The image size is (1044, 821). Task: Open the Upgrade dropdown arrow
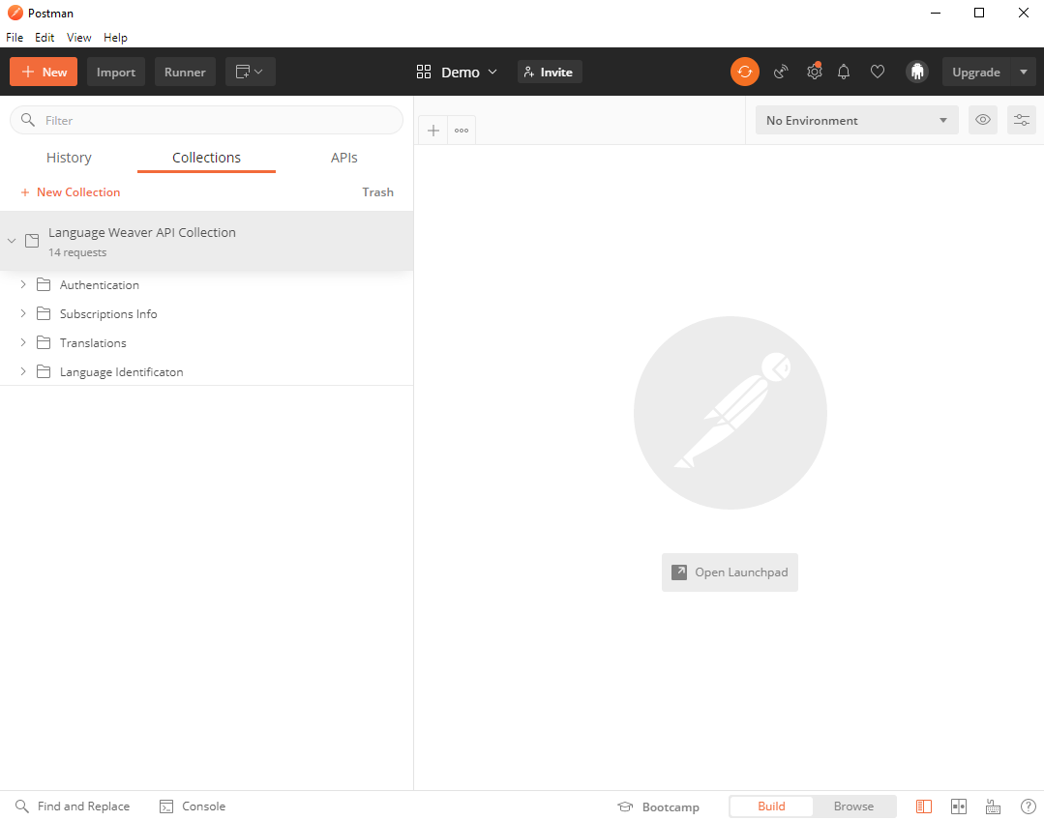[x=1024, y=72]
